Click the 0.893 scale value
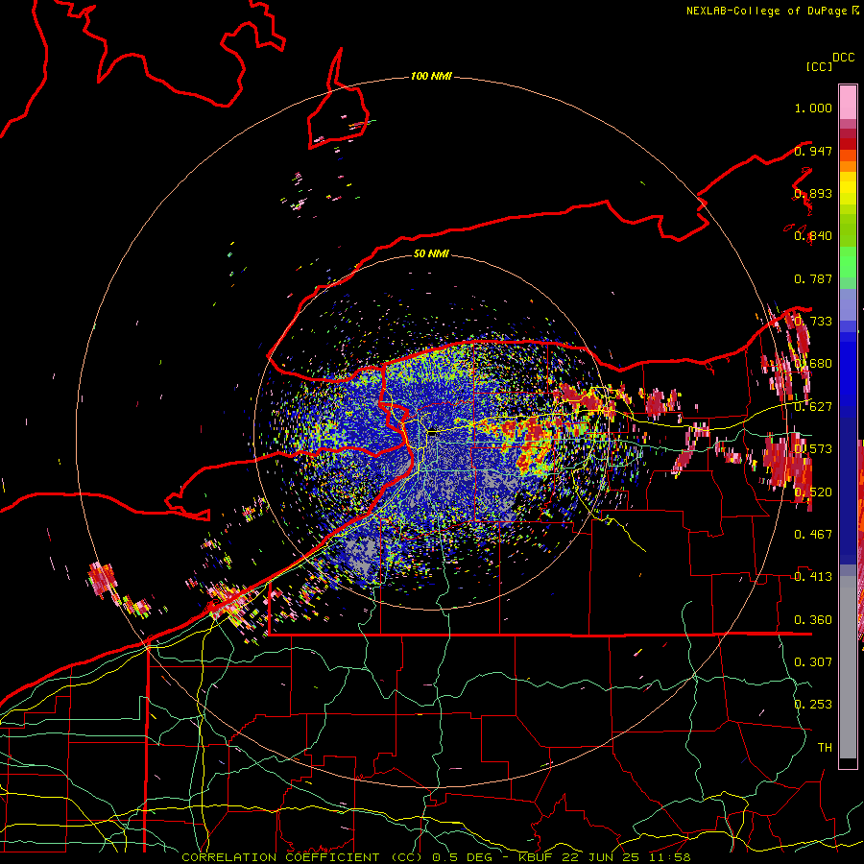864x864 pixels. click(x=813, y=193)
